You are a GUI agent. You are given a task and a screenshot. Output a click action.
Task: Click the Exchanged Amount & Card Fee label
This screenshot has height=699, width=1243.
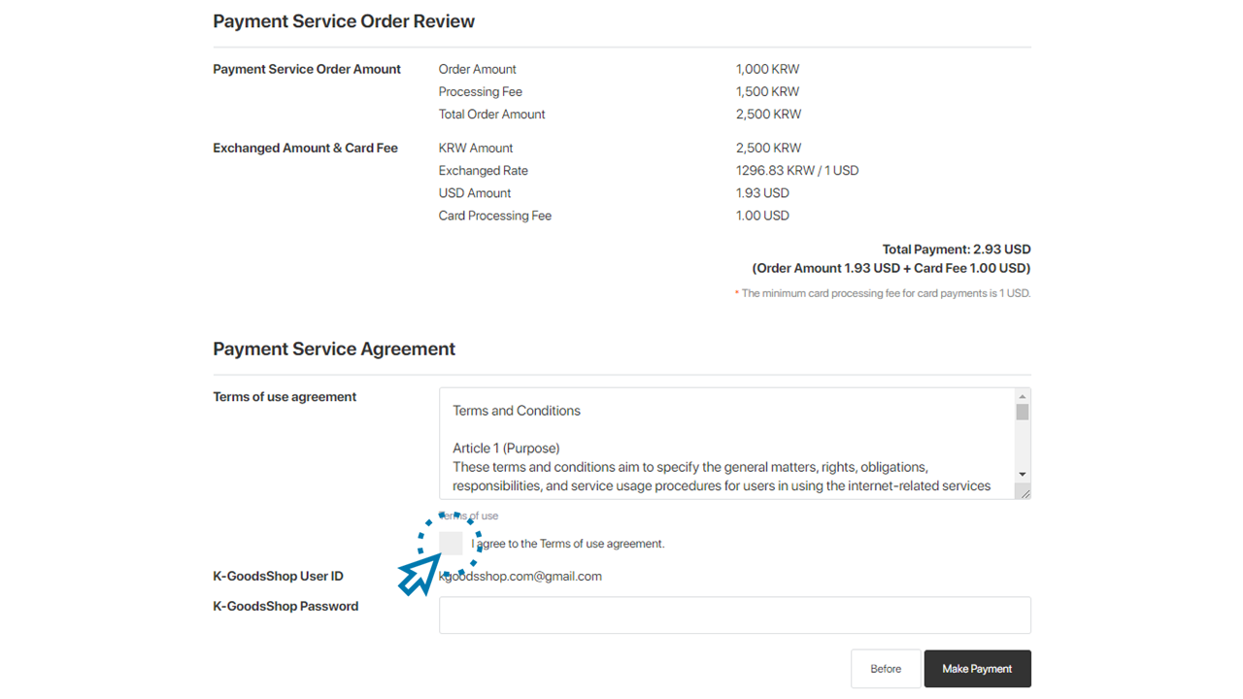coord(305,149)
